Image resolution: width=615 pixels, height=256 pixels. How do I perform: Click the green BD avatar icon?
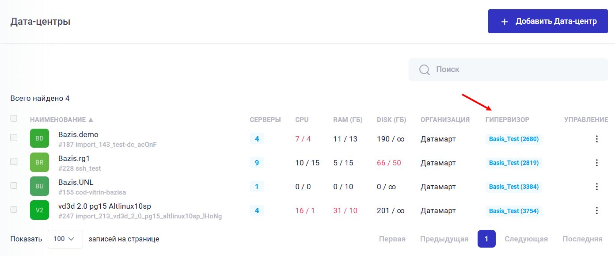point(39,138)
